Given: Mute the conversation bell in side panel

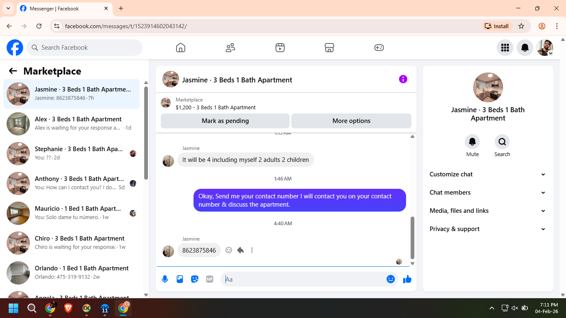Looking at the screenshot, I should click(x=472, y=142).
